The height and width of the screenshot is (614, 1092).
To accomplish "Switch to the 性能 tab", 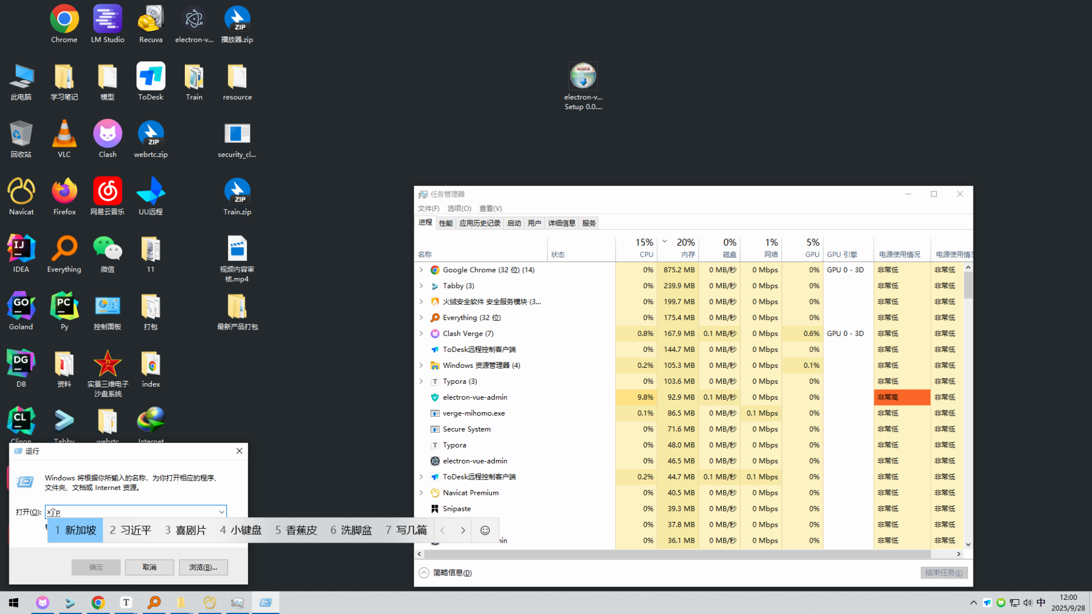I will coord(445,223).
